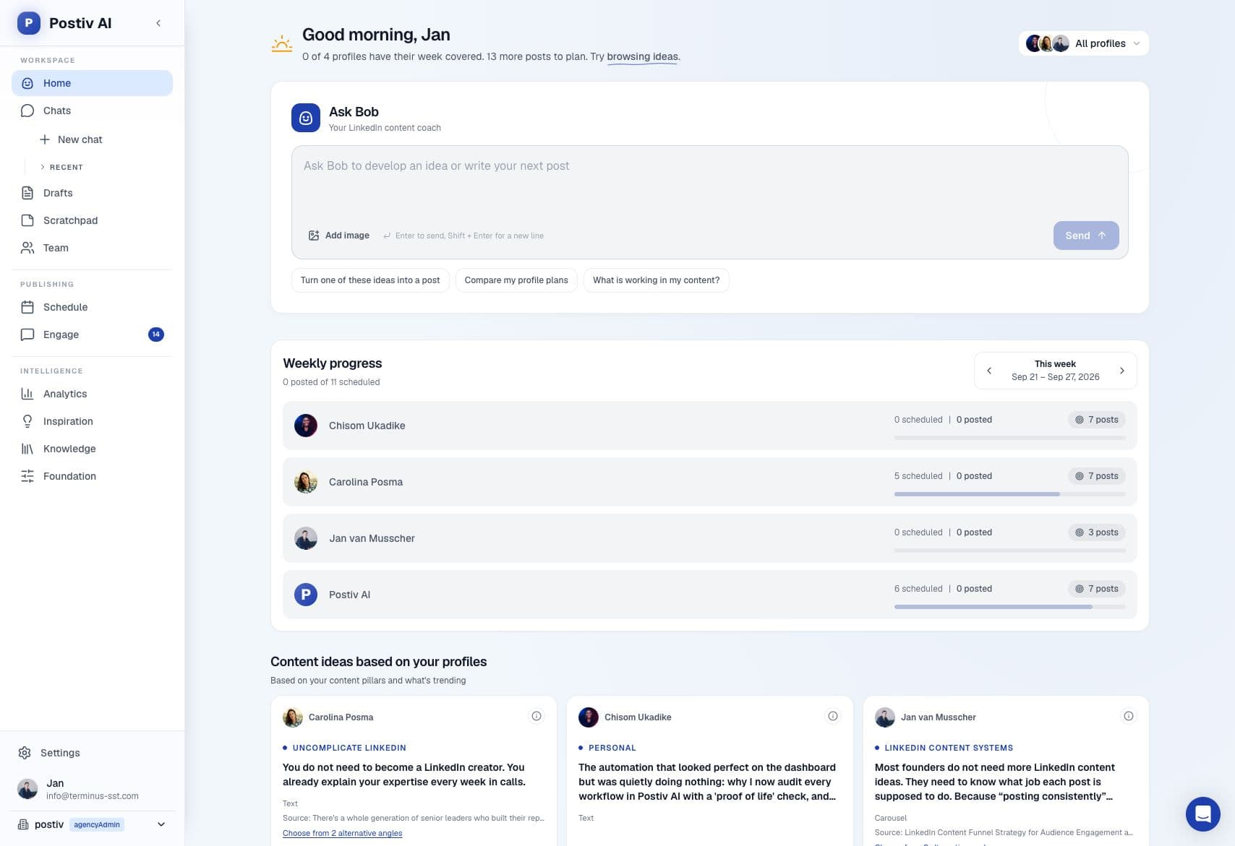The height and width of the screenshot is (846, 1235).
Task: Click the '3 posts' goal for Jan van Musscher
Action: [1097, 532]
